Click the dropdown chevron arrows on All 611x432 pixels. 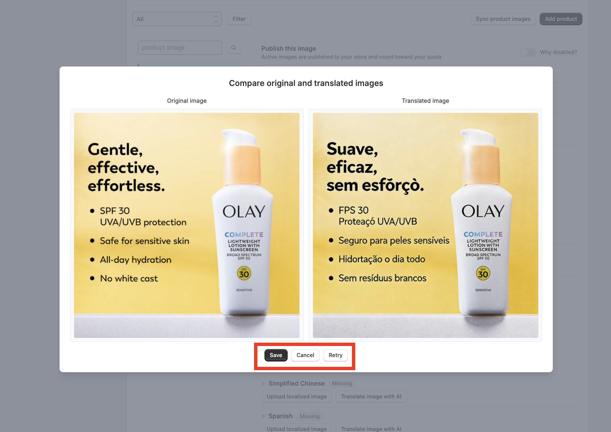click(x=216, y=19)
